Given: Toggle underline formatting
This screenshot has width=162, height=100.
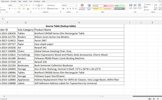Looking at the screenshot, I should [15, 8].
